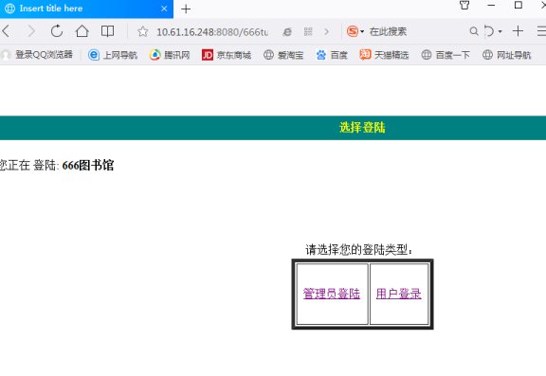Expand the undo arrow dropdown
Viewport: 546px width, 376px height.
[x=500, y=31]
